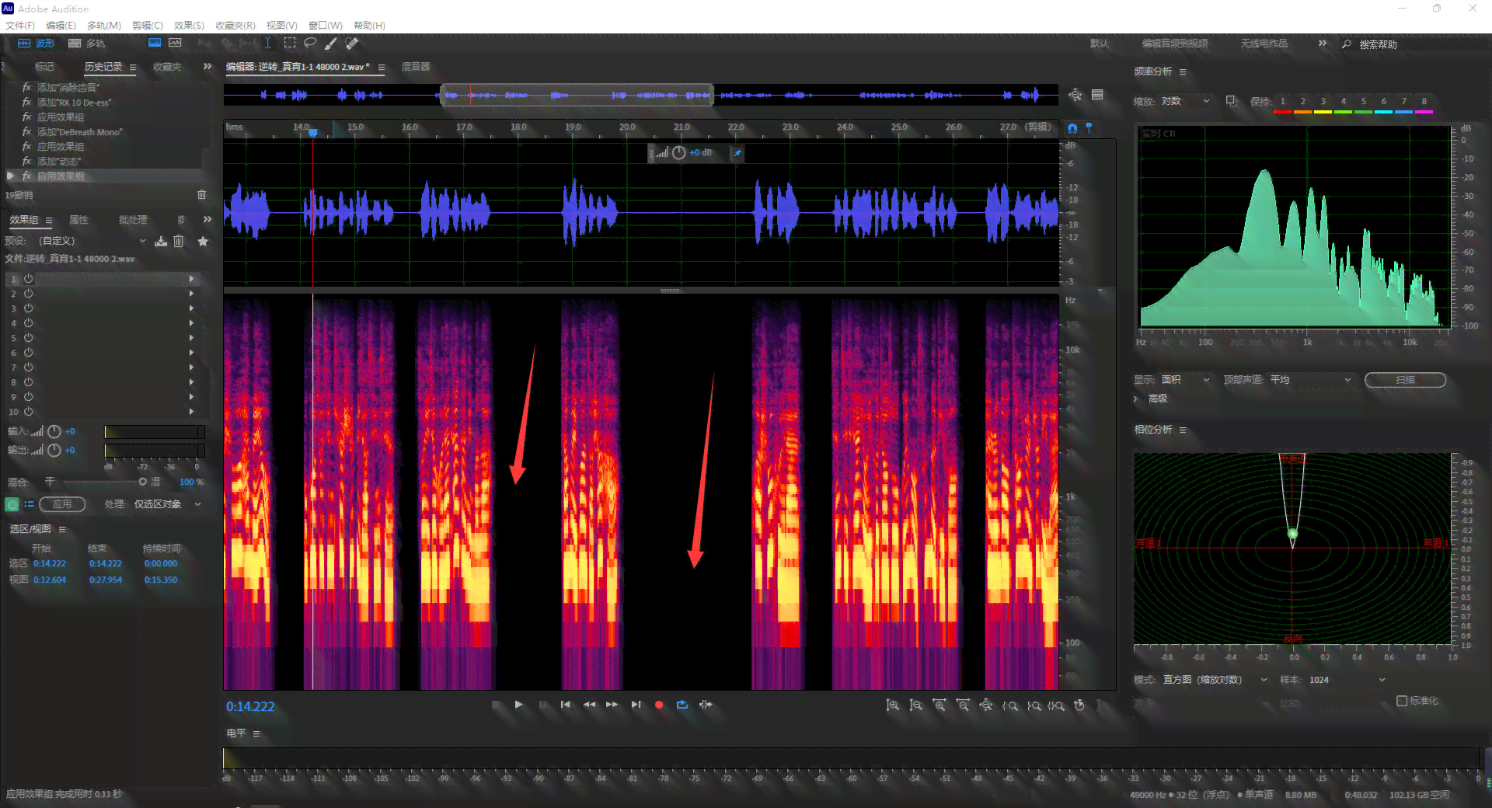1492x808 pixels.
Task: Expand effect slot 1 arrow menu
Action: (x=191, y=279)
